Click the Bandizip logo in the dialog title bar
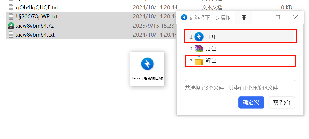The image size is (309, 139). click(184, 17)
